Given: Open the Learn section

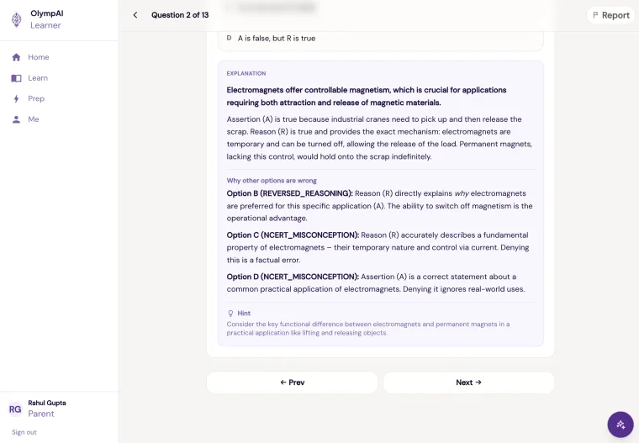Looking at the screenshot, I should click(38, 78).
